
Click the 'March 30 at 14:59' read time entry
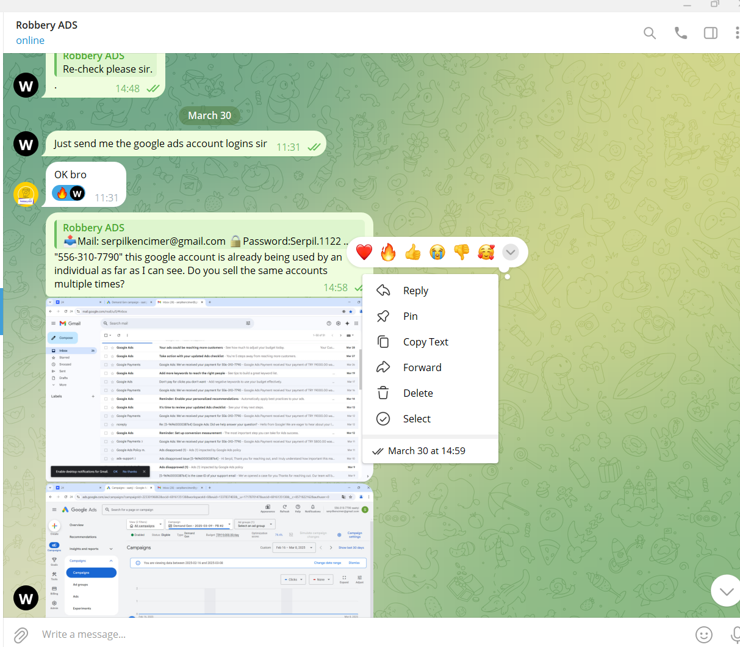point(430,451)
